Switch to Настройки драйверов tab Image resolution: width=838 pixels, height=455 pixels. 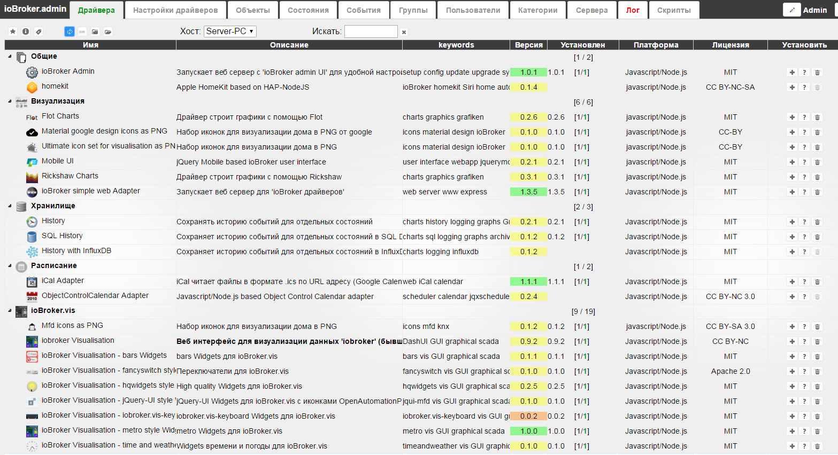pos(175,10)
